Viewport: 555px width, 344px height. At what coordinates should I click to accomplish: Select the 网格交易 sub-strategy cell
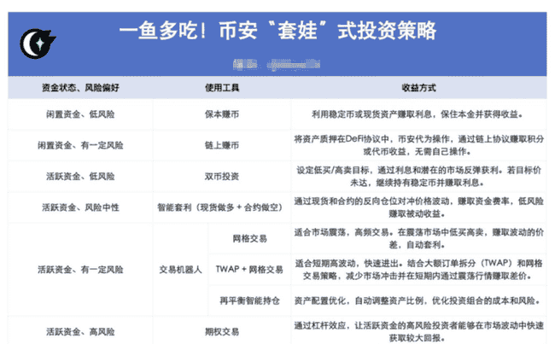click(249, 238)
